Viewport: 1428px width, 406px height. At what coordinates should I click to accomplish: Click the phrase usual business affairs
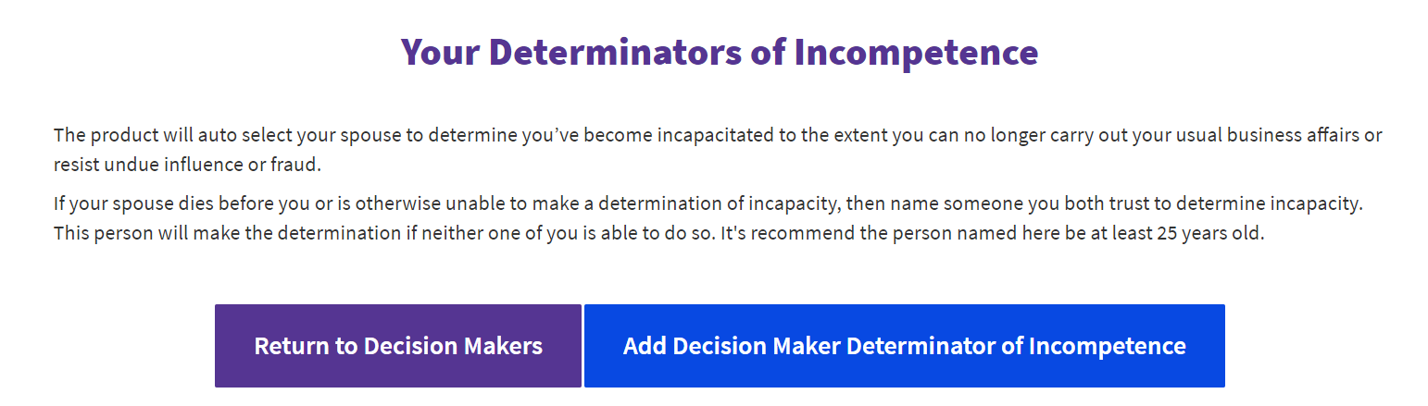click(1289, 135)
